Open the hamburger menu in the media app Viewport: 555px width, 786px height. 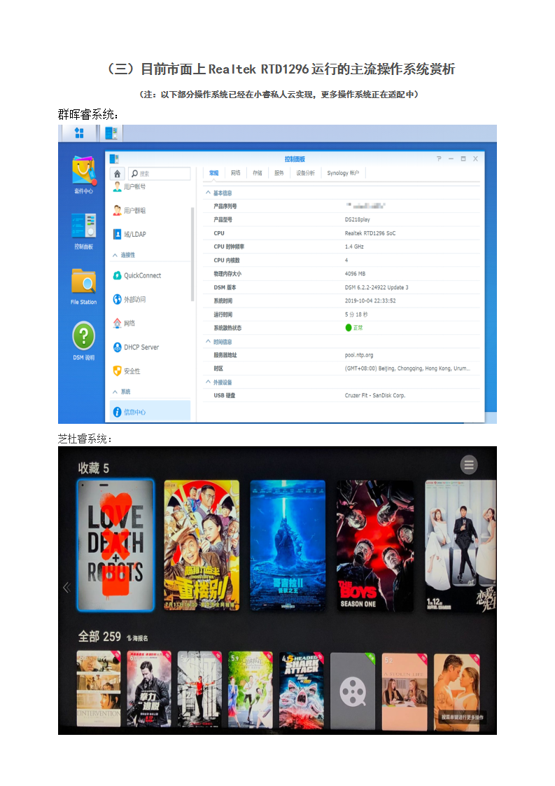point(469,464)
